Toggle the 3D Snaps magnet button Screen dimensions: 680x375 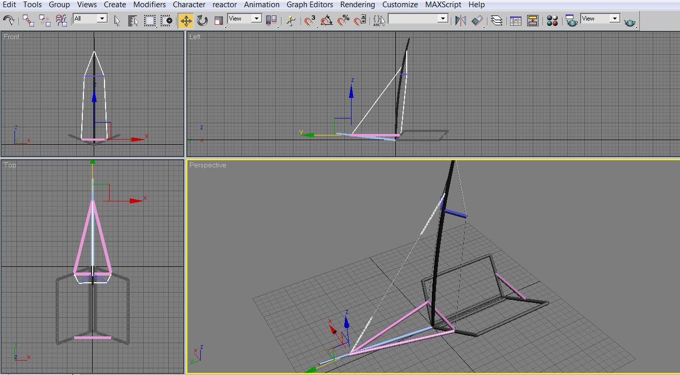click(x=310, y=21)
